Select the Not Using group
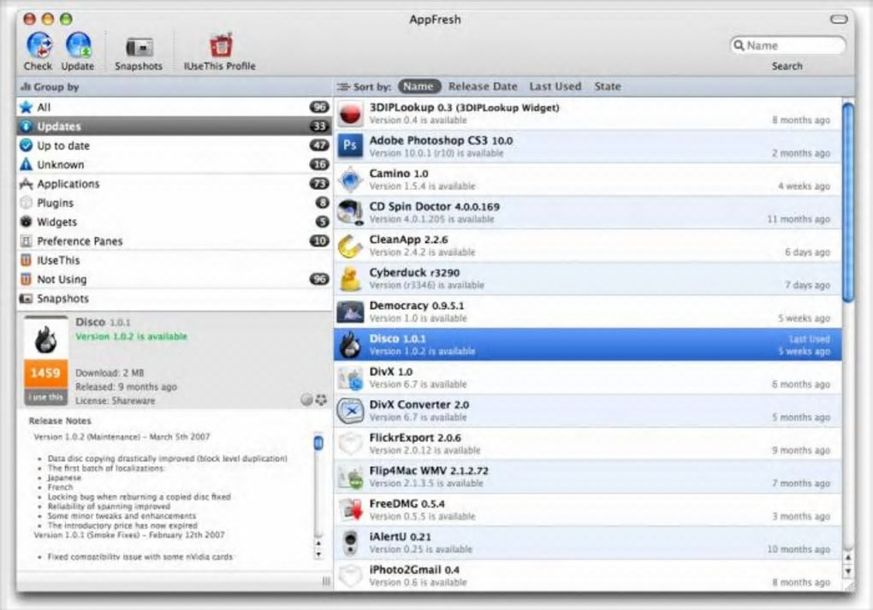 [175, 280]
